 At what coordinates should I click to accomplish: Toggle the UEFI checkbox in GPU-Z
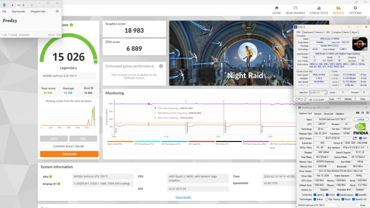point(360,138)
